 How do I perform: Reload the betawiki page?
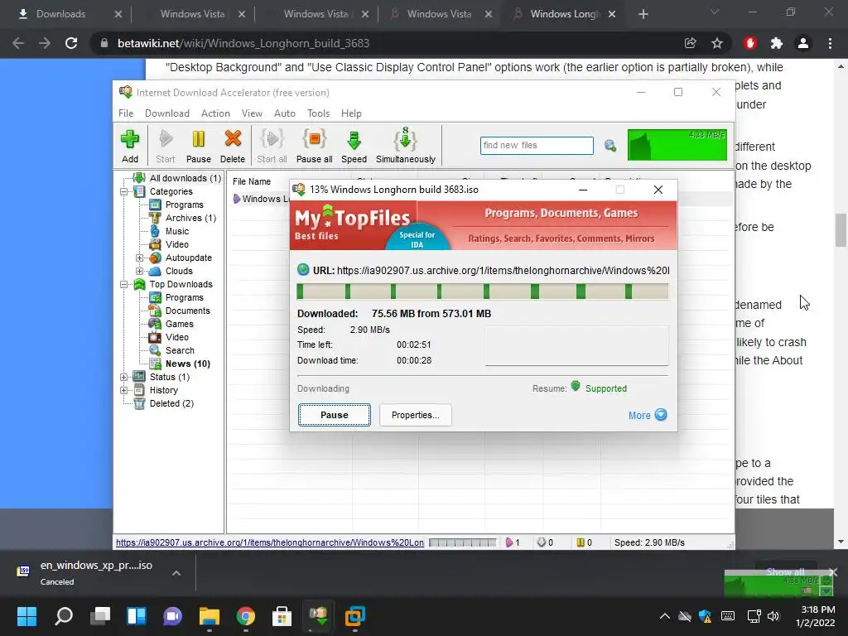71,43
